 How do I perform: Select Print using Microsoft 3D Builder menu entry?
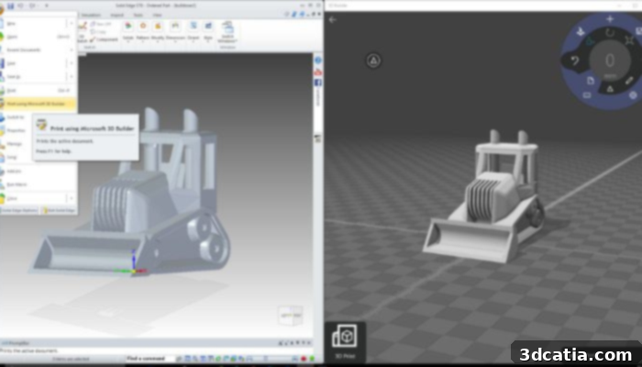coord(39,104)
